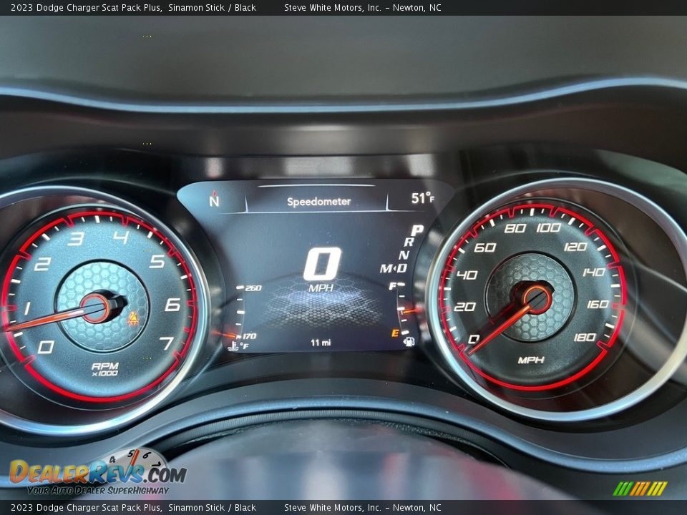687x515 pixels.
Task: Click the 11 mi odometer reading
Action: point(321,343)
